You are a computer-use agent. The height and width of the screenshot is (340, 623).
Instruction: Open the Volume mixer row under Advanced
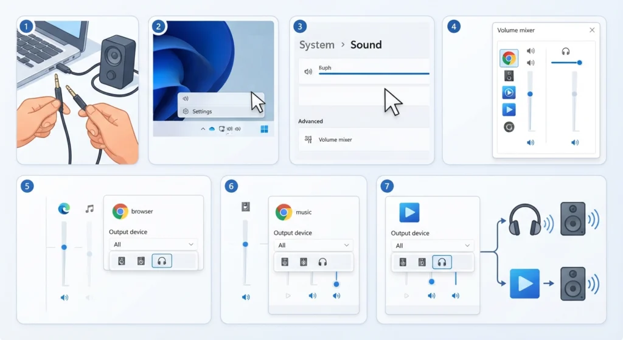click(x=364, y=139)
